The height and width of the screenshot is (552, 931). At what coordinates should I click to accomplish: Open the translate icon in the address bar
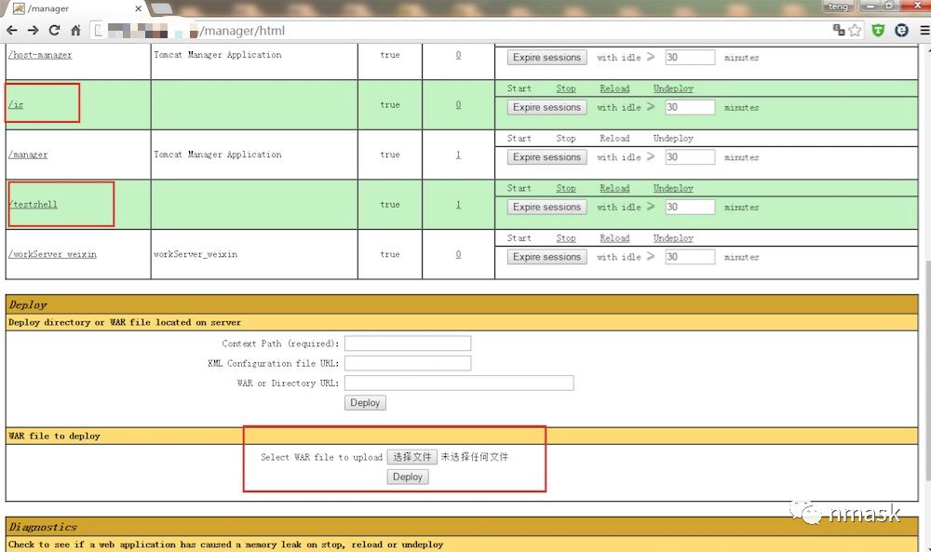click(x=839, y=30)
